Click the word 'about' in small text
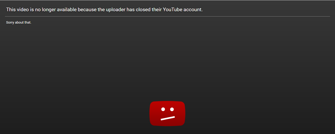The width and height of the screenshot is (335, 134). point(19,23)
